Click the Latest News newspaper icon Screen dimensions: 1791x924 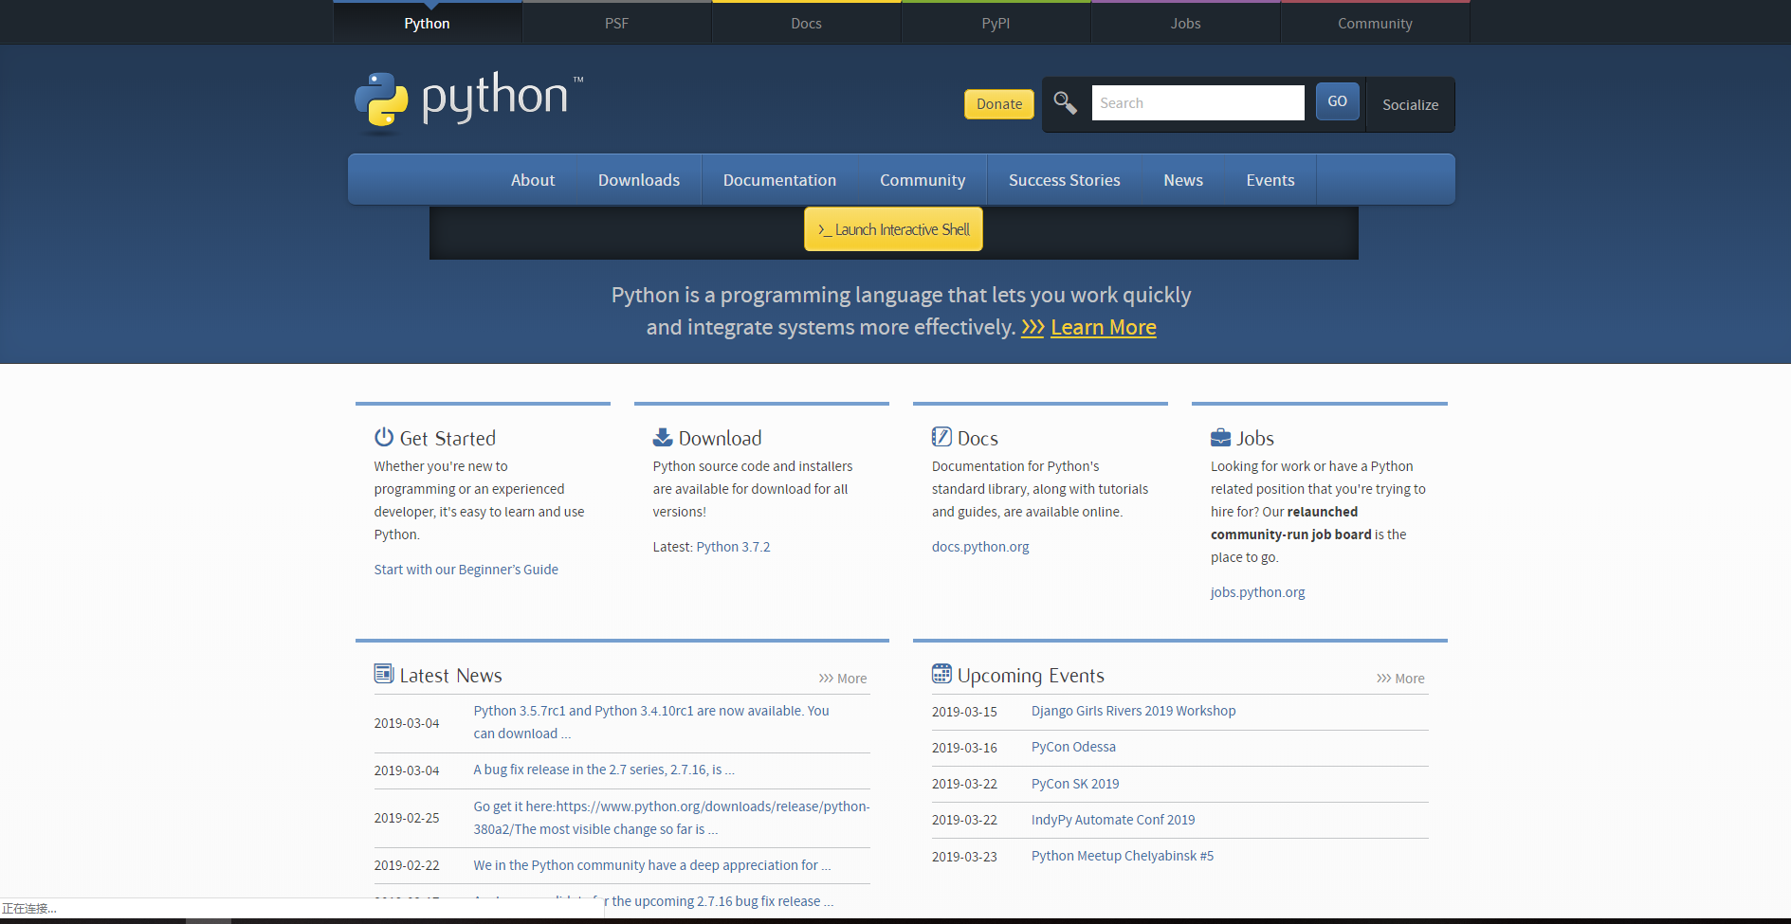(x=384, y=674)
